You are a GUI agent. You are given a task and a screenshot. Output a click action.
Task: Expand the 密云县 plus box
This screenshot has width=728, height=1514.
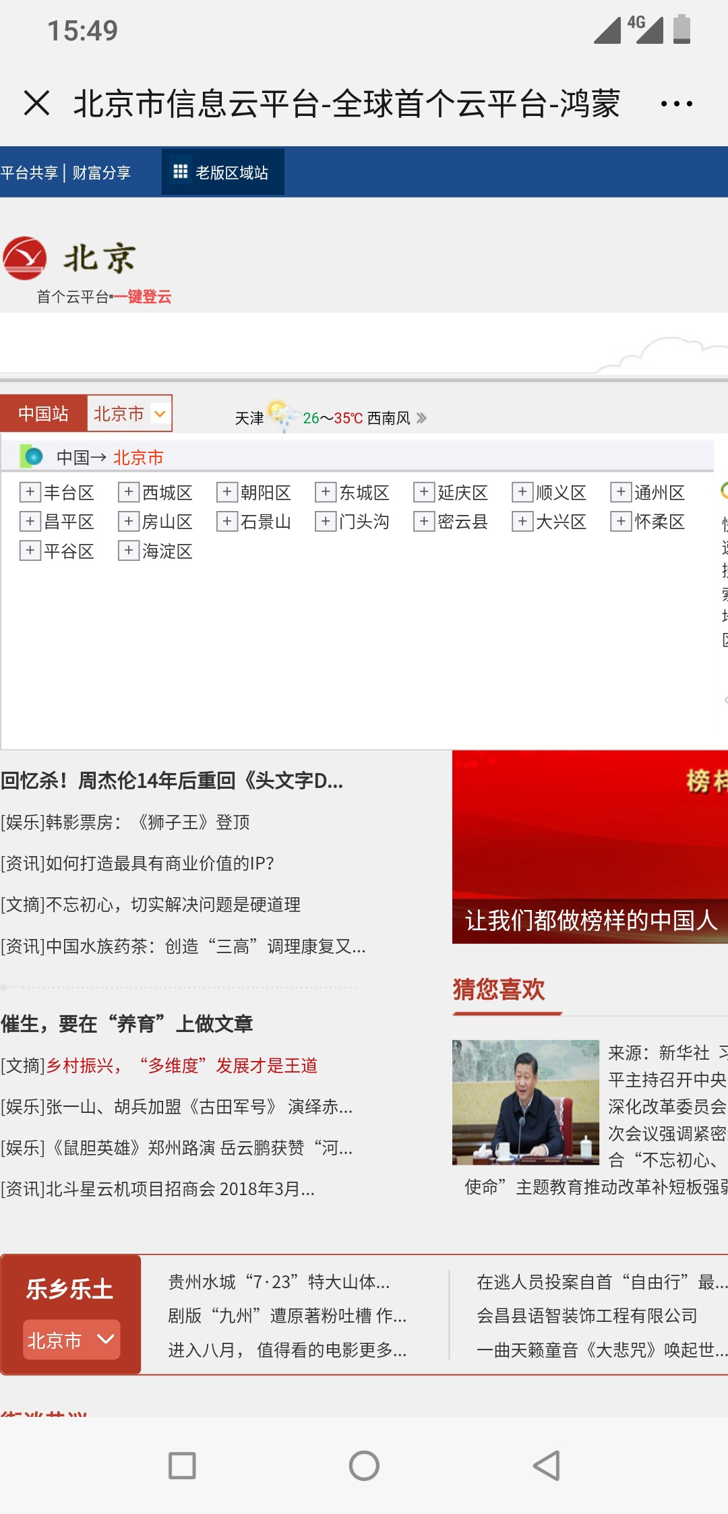point(423,521)
